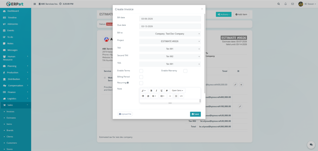Insert unordered bullet list in note

pyautogui.click(x=143, y=96)
